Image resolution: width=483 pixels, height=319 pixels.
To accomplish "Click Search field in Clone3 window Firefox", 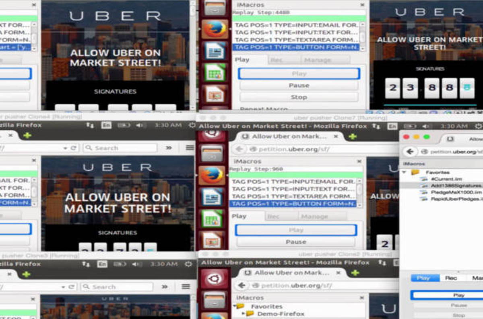I will [116, 287].
